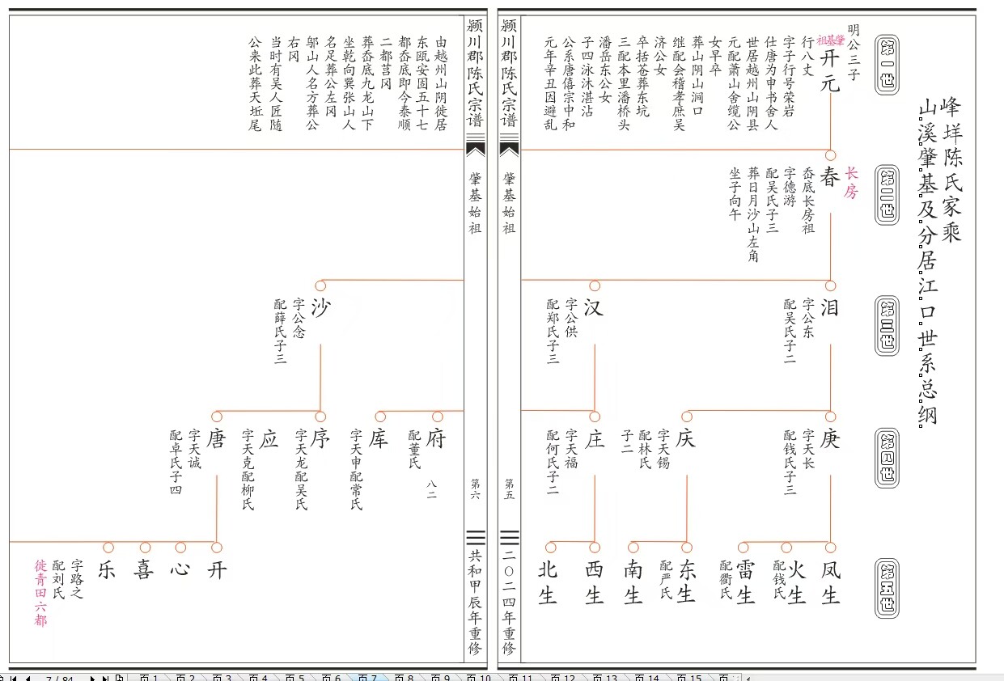Viewport: 1004px width, 681px height.
Task: Click the name 南生 in generation five
Action: [633, 582]
